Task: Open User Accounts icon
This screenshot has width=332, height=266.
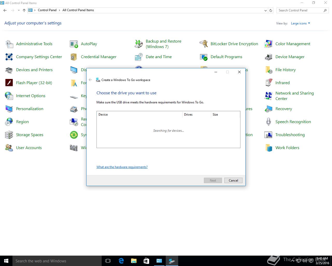Action: point(9,148)
